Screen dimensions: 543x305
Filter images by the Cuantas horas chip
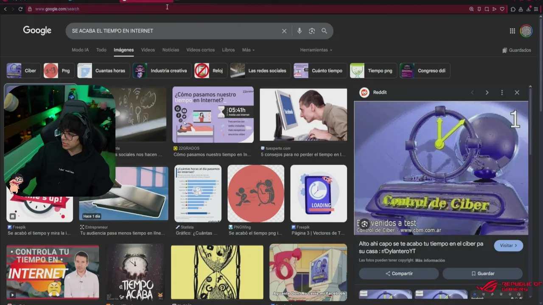(103, 71)
